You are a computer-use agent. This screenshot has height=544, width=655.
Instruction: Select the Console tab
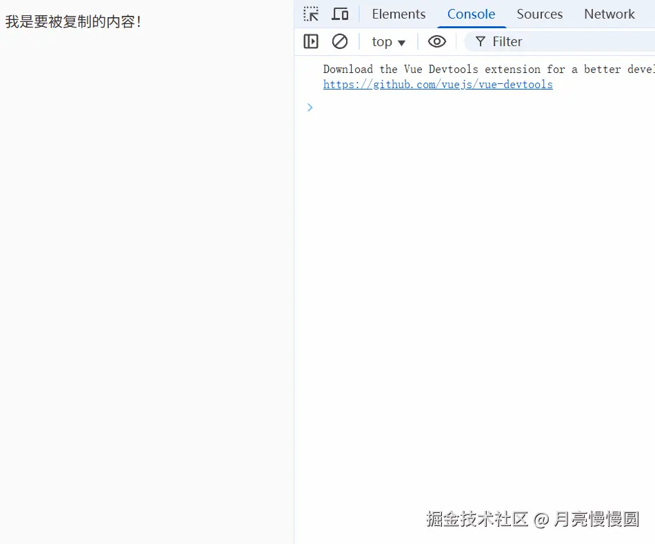click(471, 14)
